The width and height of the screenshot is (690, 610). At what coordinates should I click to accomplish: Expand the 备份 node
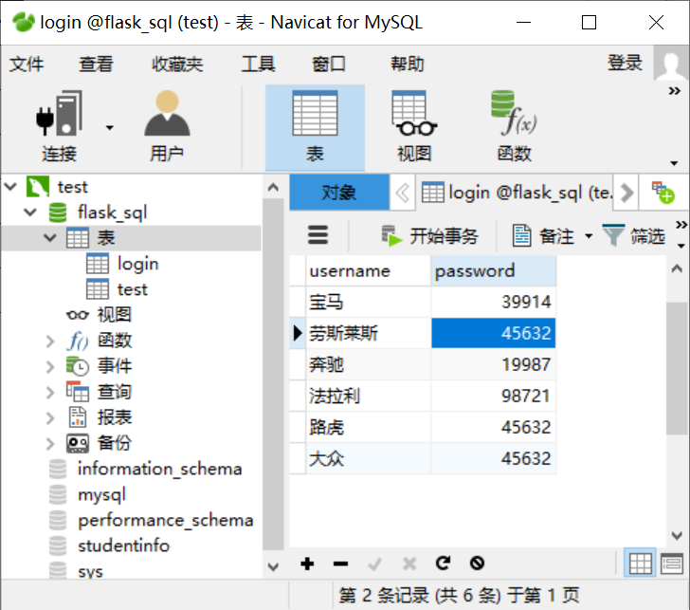point(50,443)
